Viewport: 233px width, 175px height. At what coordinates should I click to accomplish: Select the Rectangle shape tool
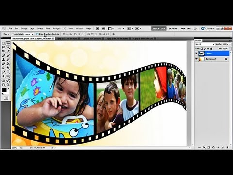8,76
